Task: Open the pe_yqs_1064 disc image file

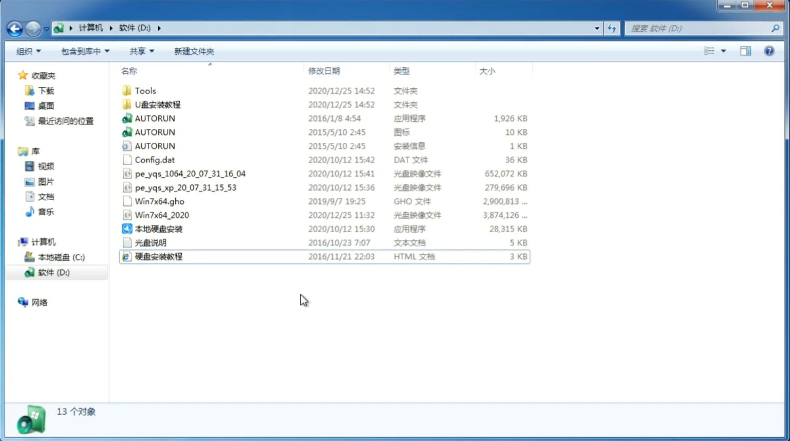Action: click(x=190, y=173)
